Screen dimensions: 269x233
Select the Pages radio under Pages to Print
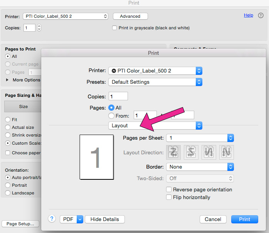8,72
